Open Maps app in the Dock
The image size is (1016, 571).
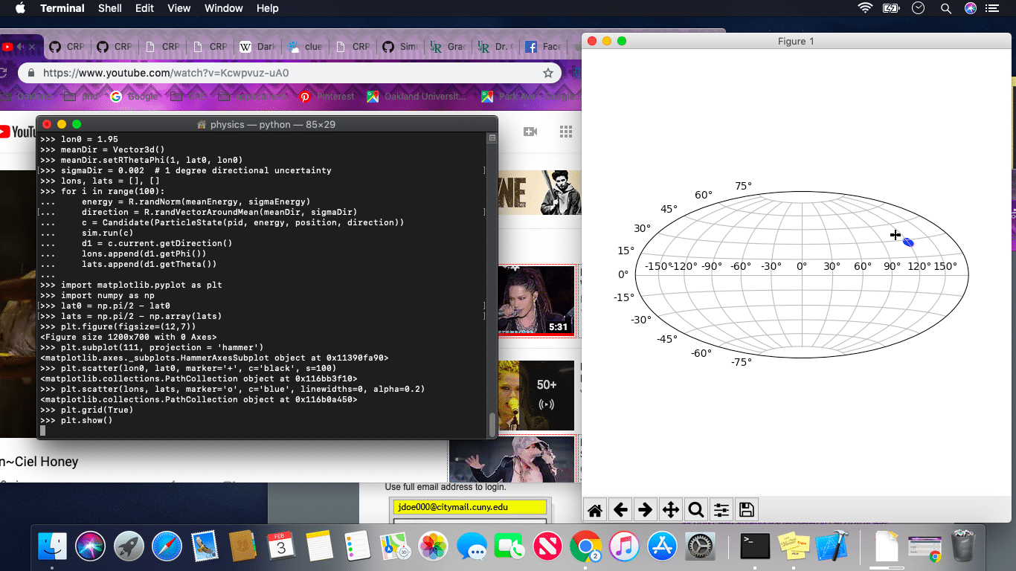[x=395, y=547]
